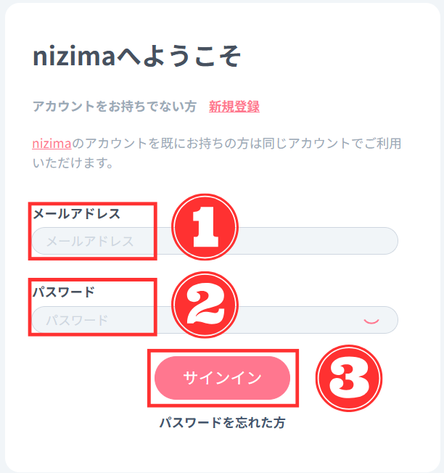The image size is (444, 473).
Task: Click the right end of email field
Action: [x=385, y=241]
